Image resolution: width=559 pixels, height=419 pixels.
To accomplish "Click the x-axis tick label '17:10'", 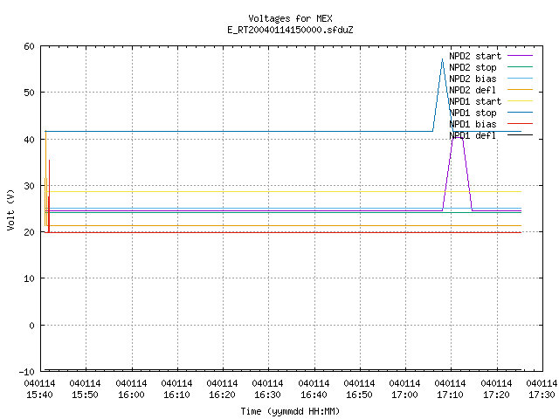I will (x=451, y=395).
